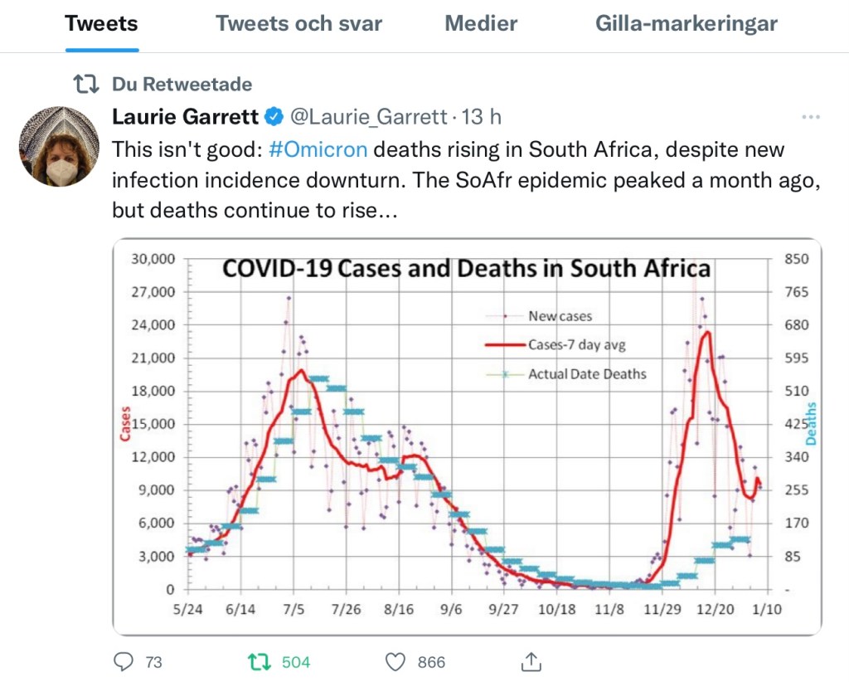Open the Medier tab

point(481,23)
